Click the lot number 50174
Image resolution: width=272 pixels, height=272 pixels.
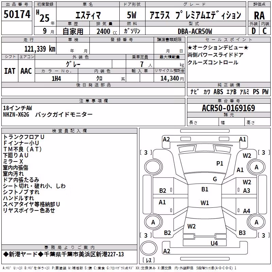click(17, 14)
